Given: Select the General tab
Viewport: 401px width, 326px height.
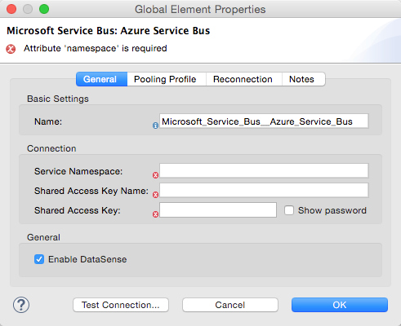Looking at the screenshot, I should tap(101, 79).
